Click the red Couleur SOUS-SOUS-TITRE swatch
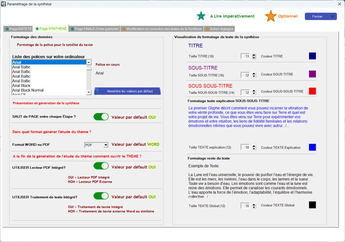The width and height of the screenshot is (345, 242). 312,91
